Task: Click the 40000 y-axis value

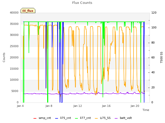Action: coord(14,13)
